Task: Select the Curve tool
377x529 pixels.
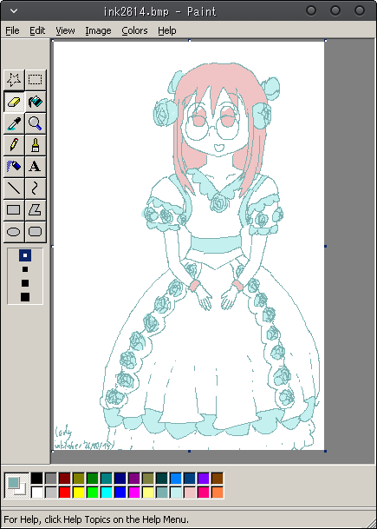Action: click(x=36, y=188)
